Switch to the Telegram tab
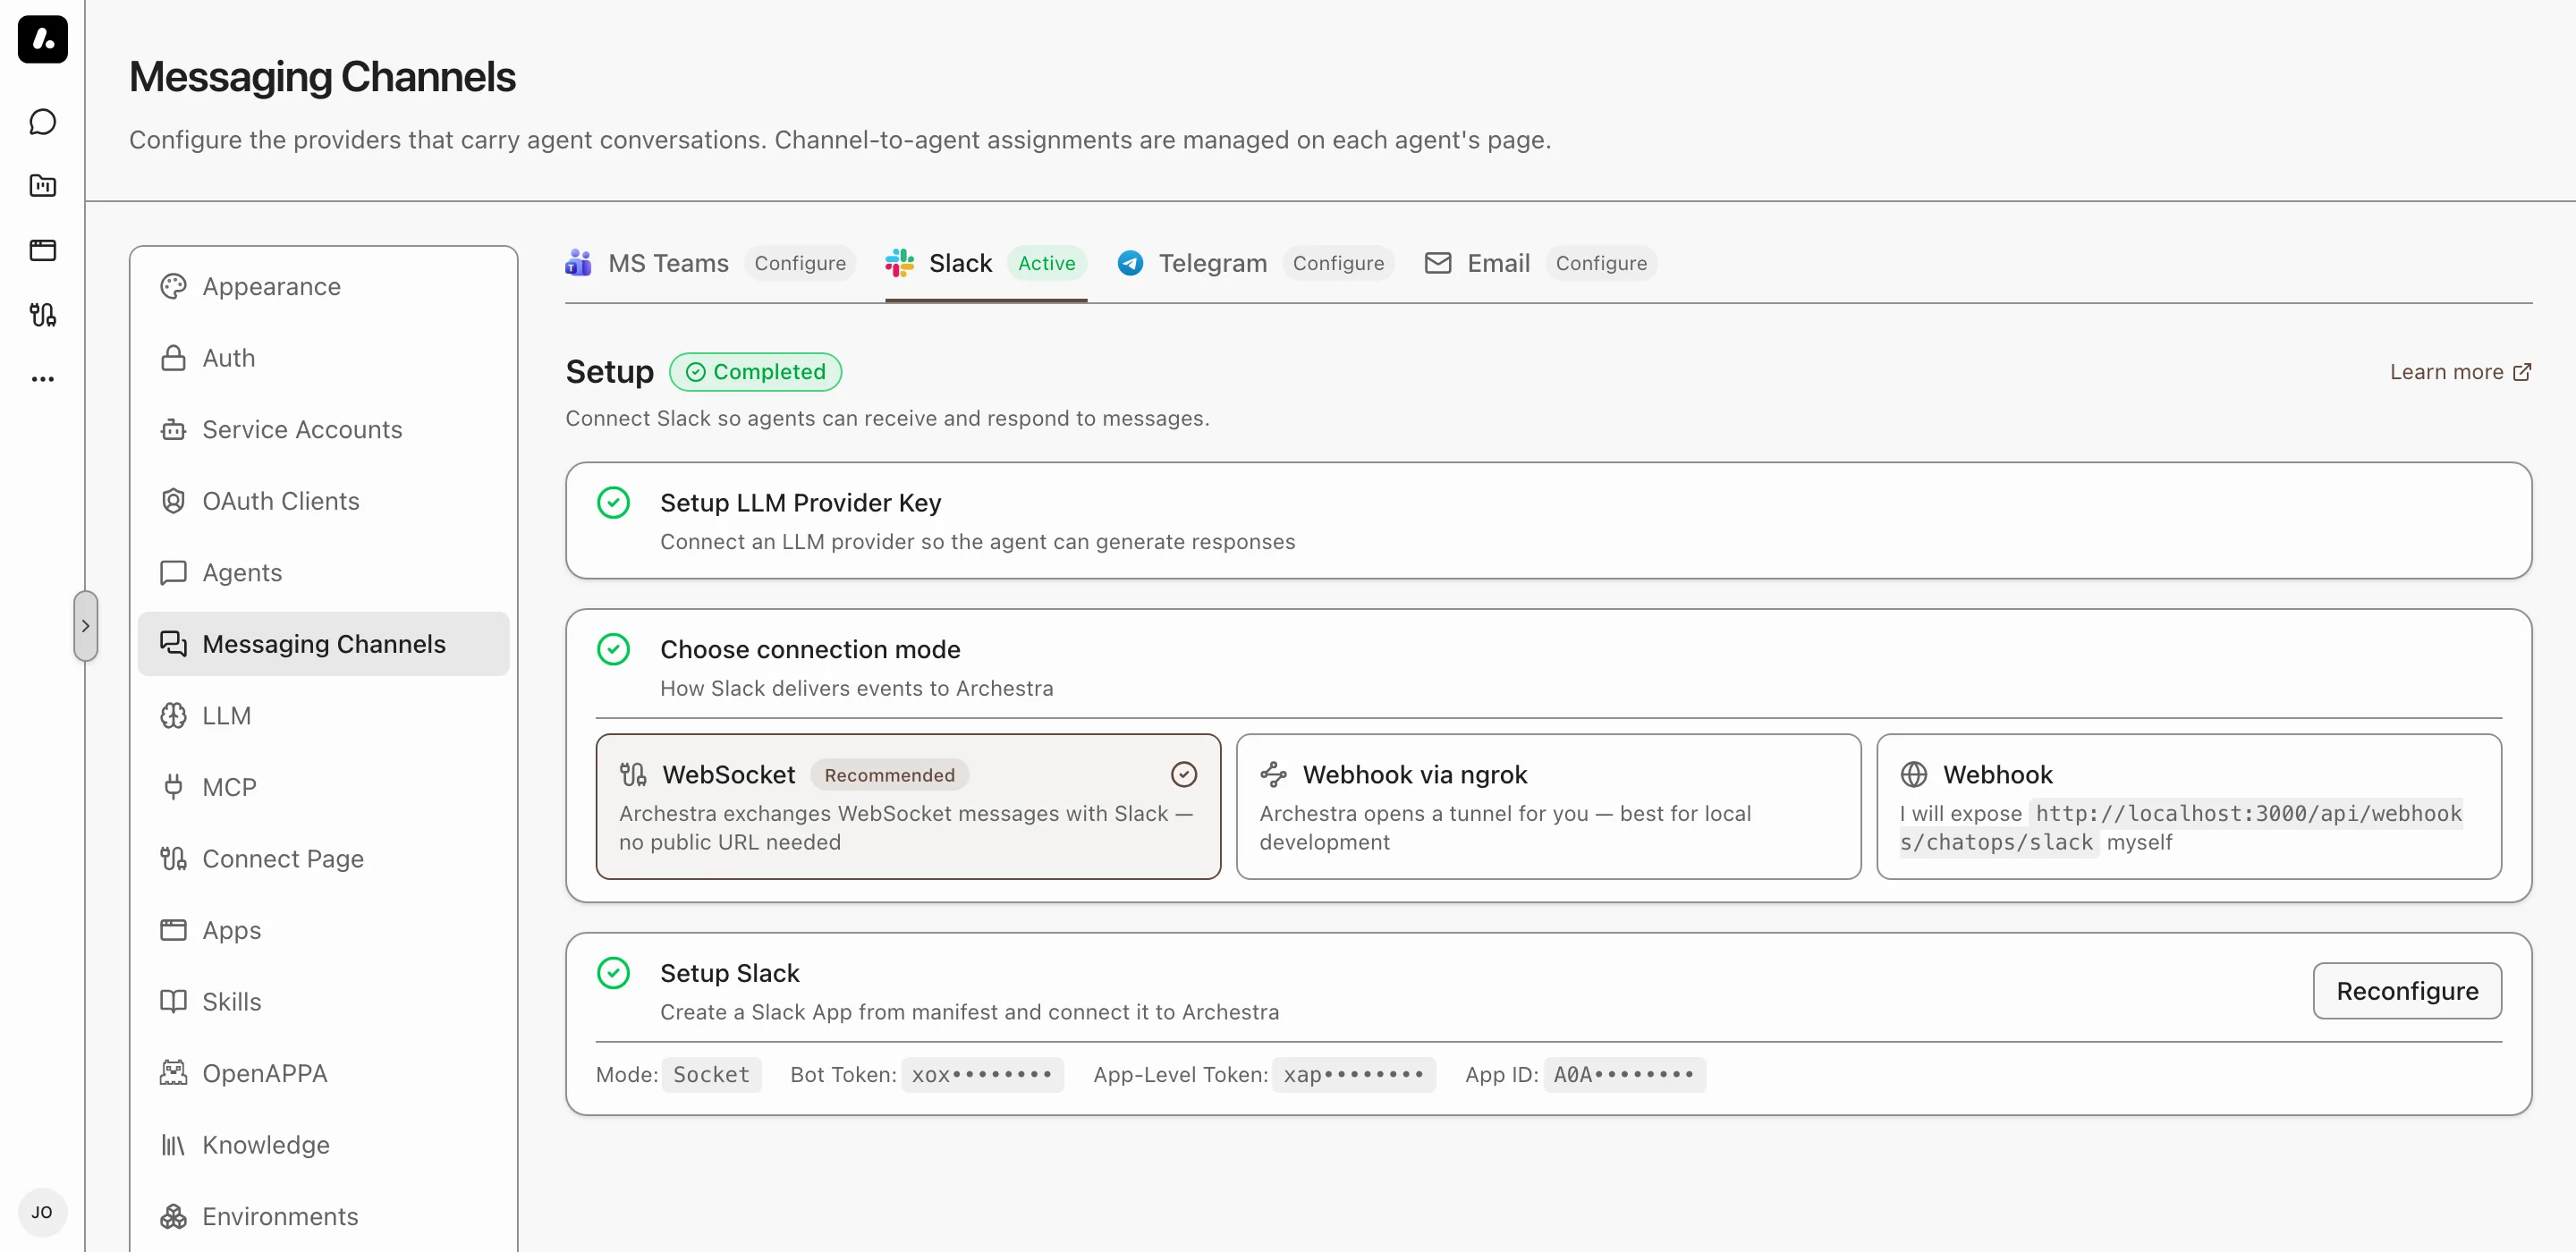This screenshot has height=1252, width=2576. (1255, 263)
